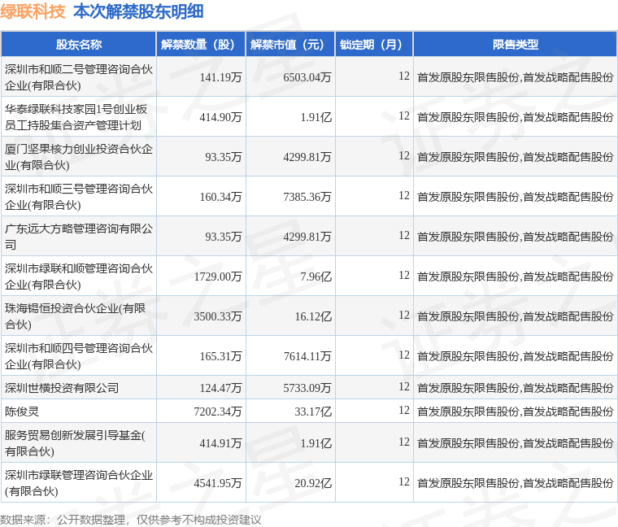Select shareholder 广东远大方略管理咨询有限公司
Screen dimensions: 618x527
(78, 237)
